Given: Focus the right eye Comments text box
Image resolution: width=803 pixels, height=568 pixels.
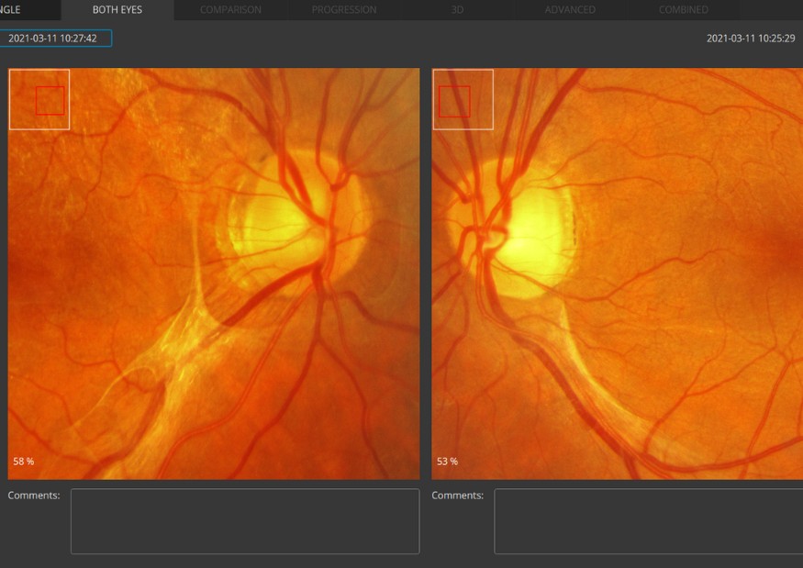Looking at the screenshot, I should [648, 521].
